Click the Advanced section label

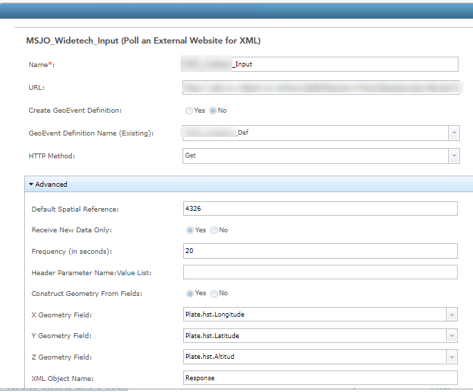coord(51,184)
